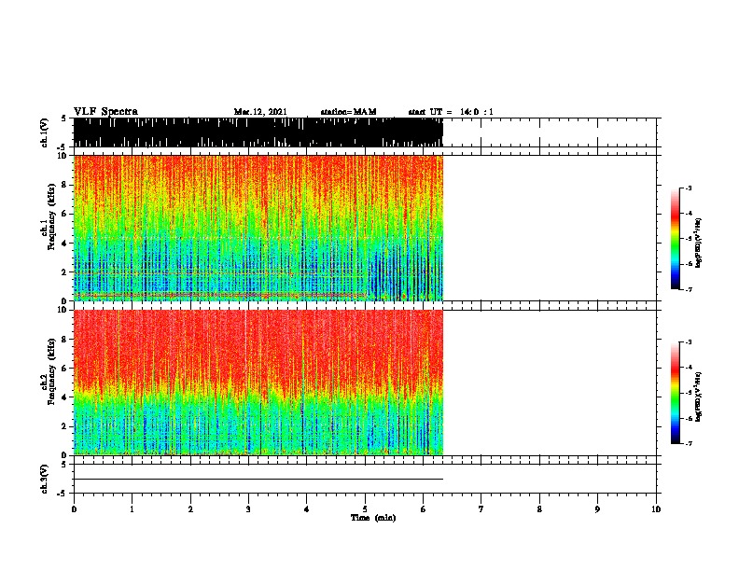The image size is (739, 571).
Task: Click the ch.2 "Frequency (kHz)" axis label
Action: (51, 371)
